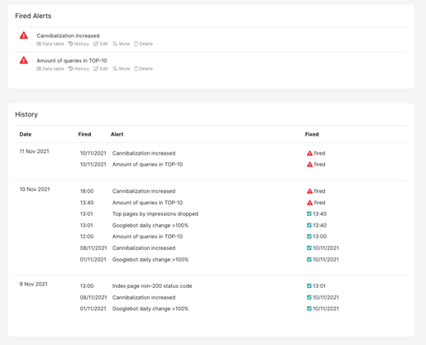Edit the Amount of queries in TOP-10 alert
426x345 pixels.
(100, 69)
